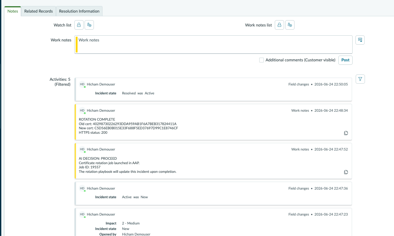Image resolution: width=394 pixels, height=236 pixels.
Task: Click the ROTATION COMPLETE heading text
Action: (x=97, y=120)
